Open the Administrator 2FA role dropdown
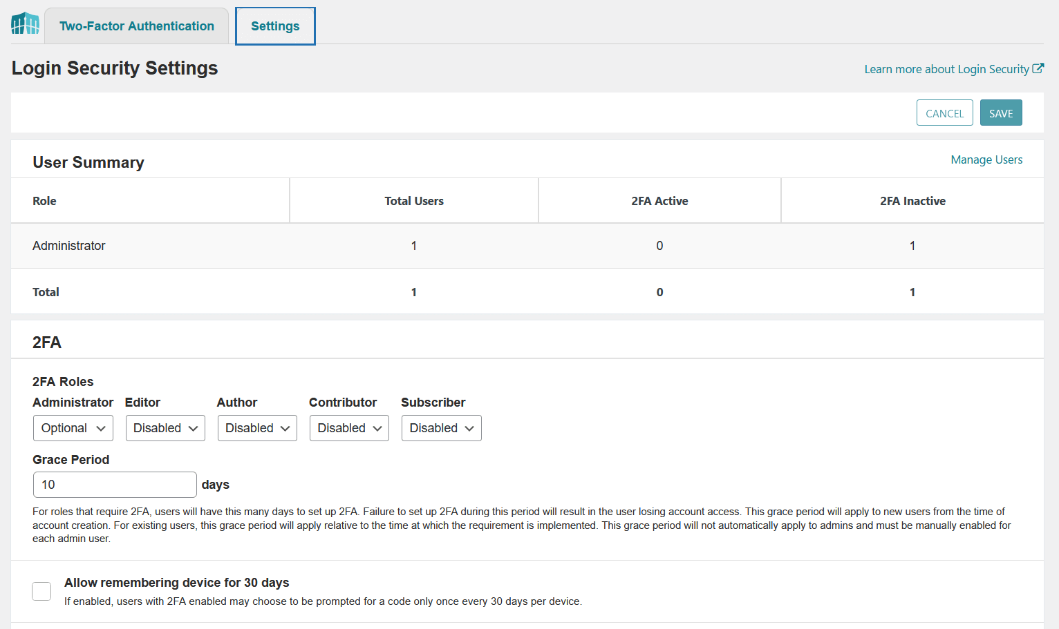The width and height of the screenshot is (1059, 629). pos(73,428)
